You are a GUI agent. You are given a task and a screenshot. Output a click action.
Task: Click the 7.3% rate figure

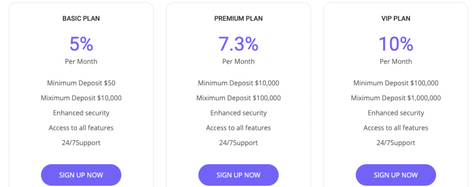click(x=238, y=44)
